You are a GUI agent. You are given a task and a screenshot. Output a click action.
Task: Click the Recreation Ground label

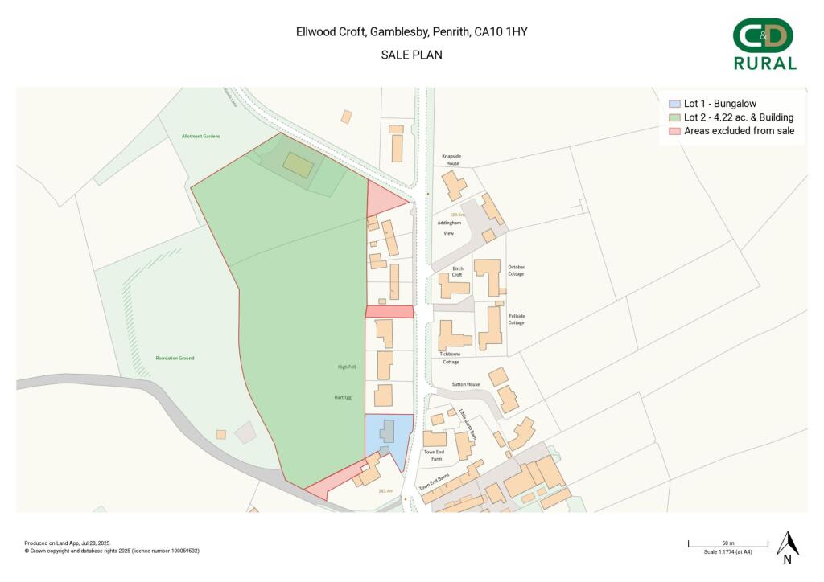(175, 358)
